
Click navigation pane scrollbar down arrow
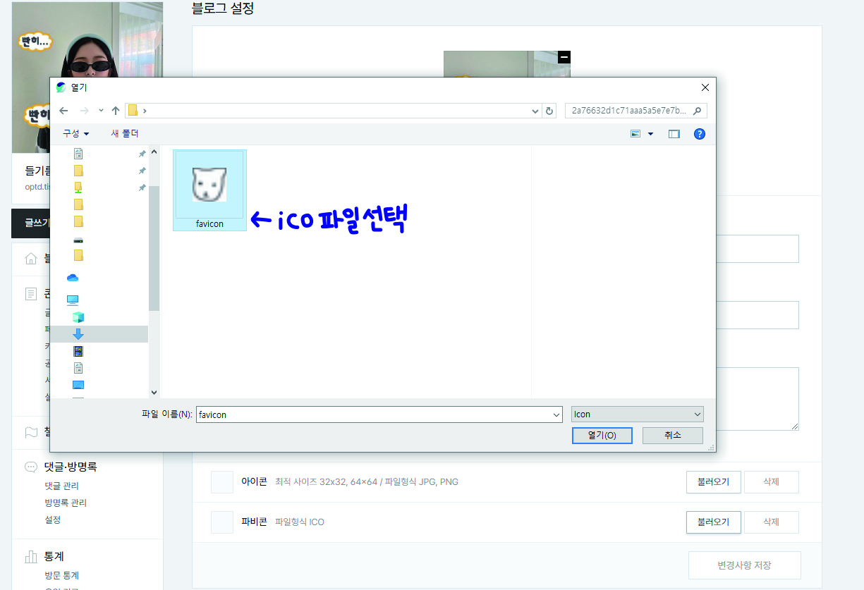pyautogui.click(x=154, y=393)
